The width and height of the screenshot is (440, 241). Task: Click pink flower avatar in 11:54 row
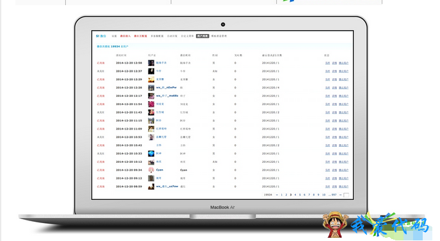point(151,104)
